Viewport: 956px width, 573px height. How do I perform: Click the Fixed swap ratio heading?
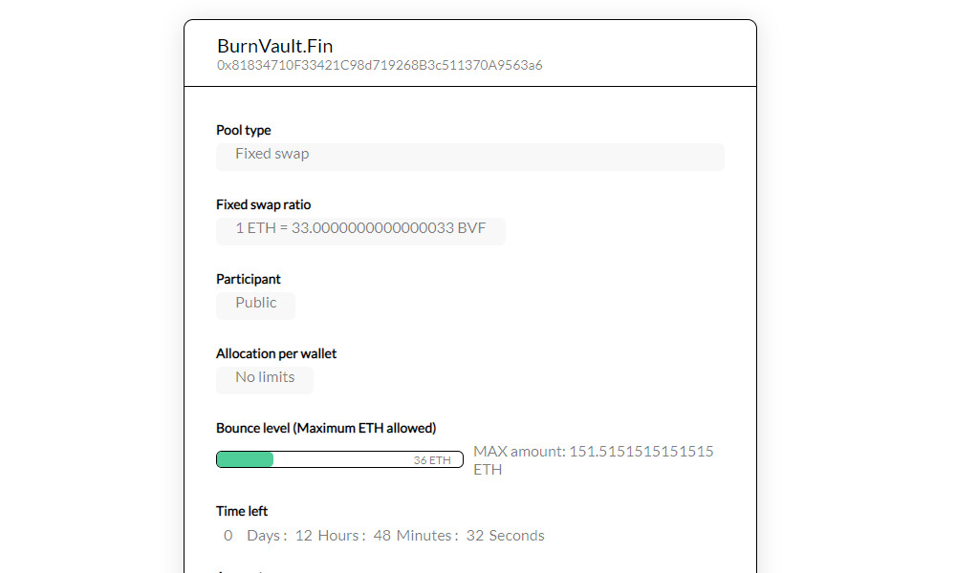click(264, 204)
